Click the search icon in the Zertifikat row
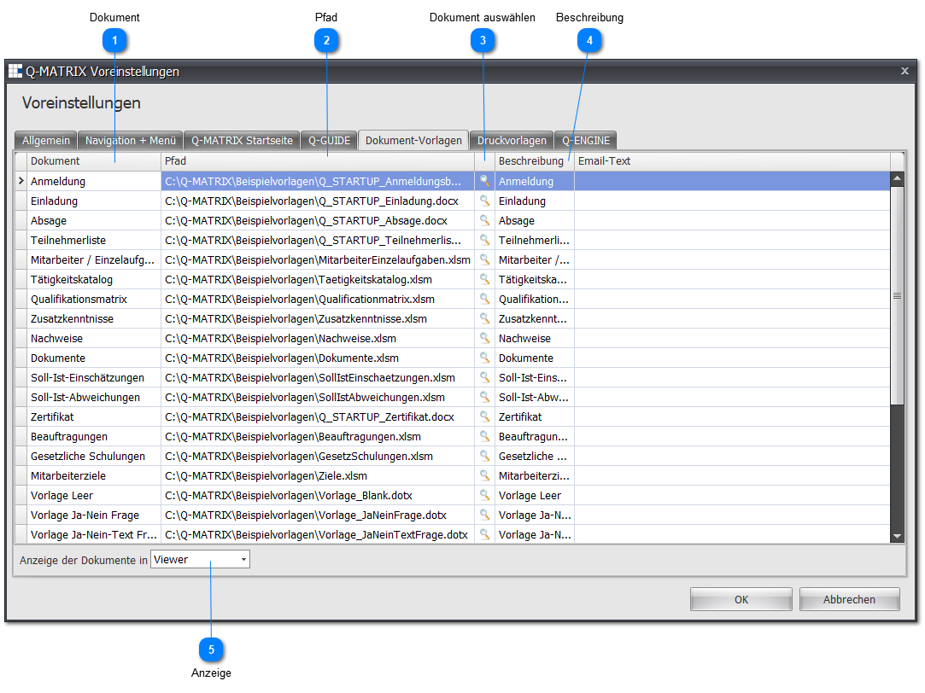The image size is (925, 693). pyautogui.click(x=484, y=416)
